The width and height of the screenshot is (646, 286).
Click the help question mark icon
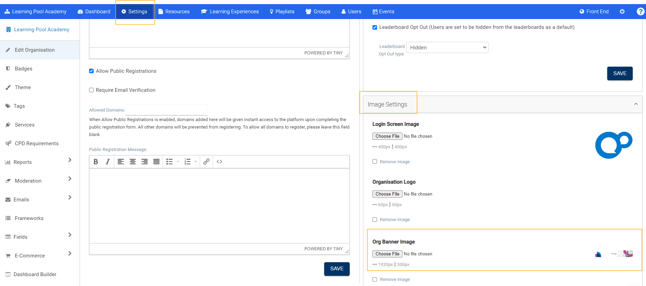pos(640,12)
